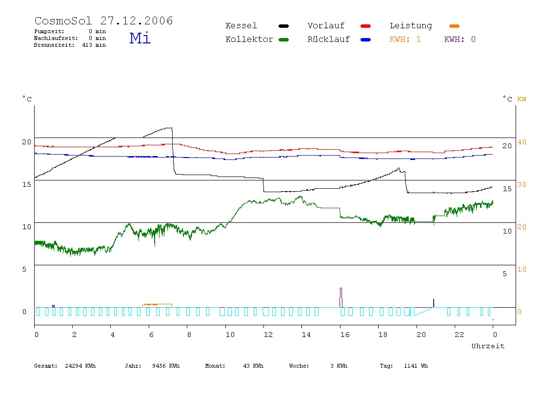Click the hour 22 tick label
This screenshot has height=396, width=560.
pyautogui.click(x=460, y=335)
